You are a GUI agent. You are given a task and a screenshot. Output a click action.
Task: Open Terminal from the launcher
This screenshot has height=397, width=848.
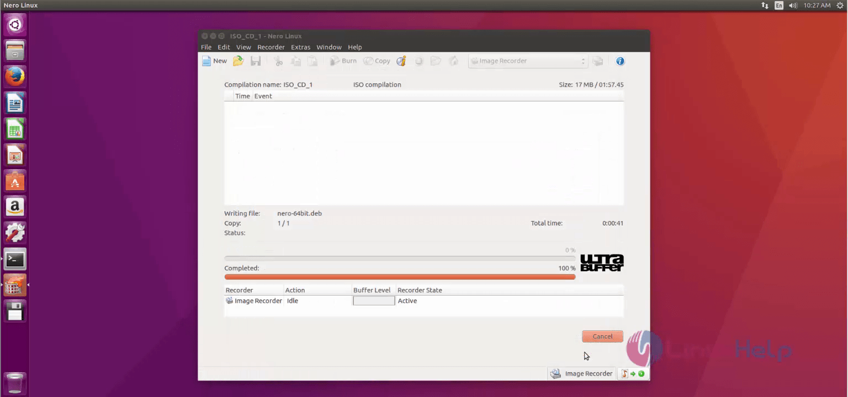click(x=15, y=259)
